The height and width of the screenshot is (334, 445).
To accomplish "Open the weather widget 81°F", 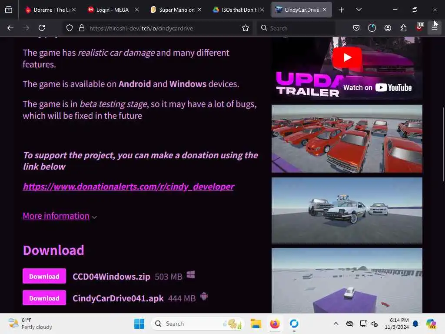I will click(30, 324).
